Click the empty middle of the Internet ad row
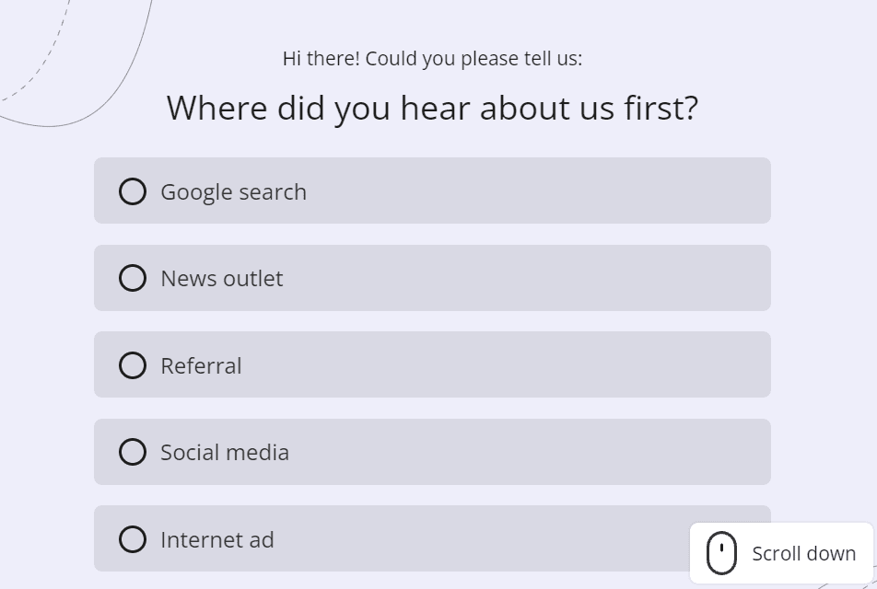The image size is (877, 589). point(481,538)
